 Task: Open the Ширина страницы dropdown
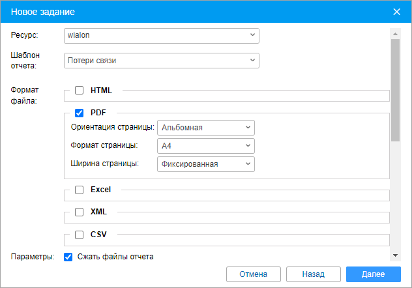pos(206,164)
